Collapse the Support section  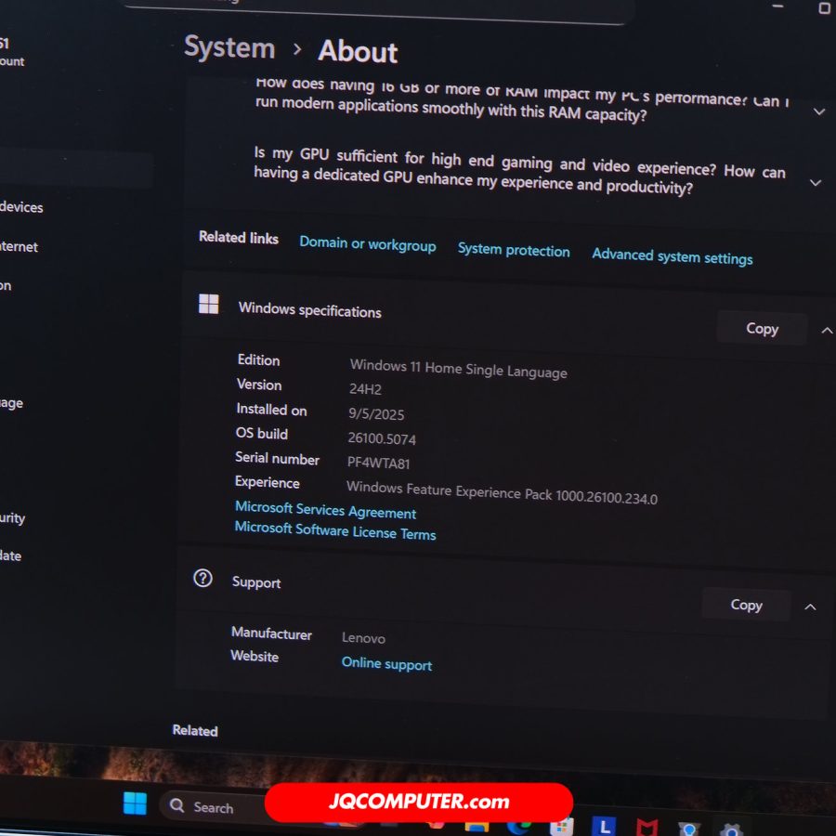pyautogui.click(x=810, y=607)
